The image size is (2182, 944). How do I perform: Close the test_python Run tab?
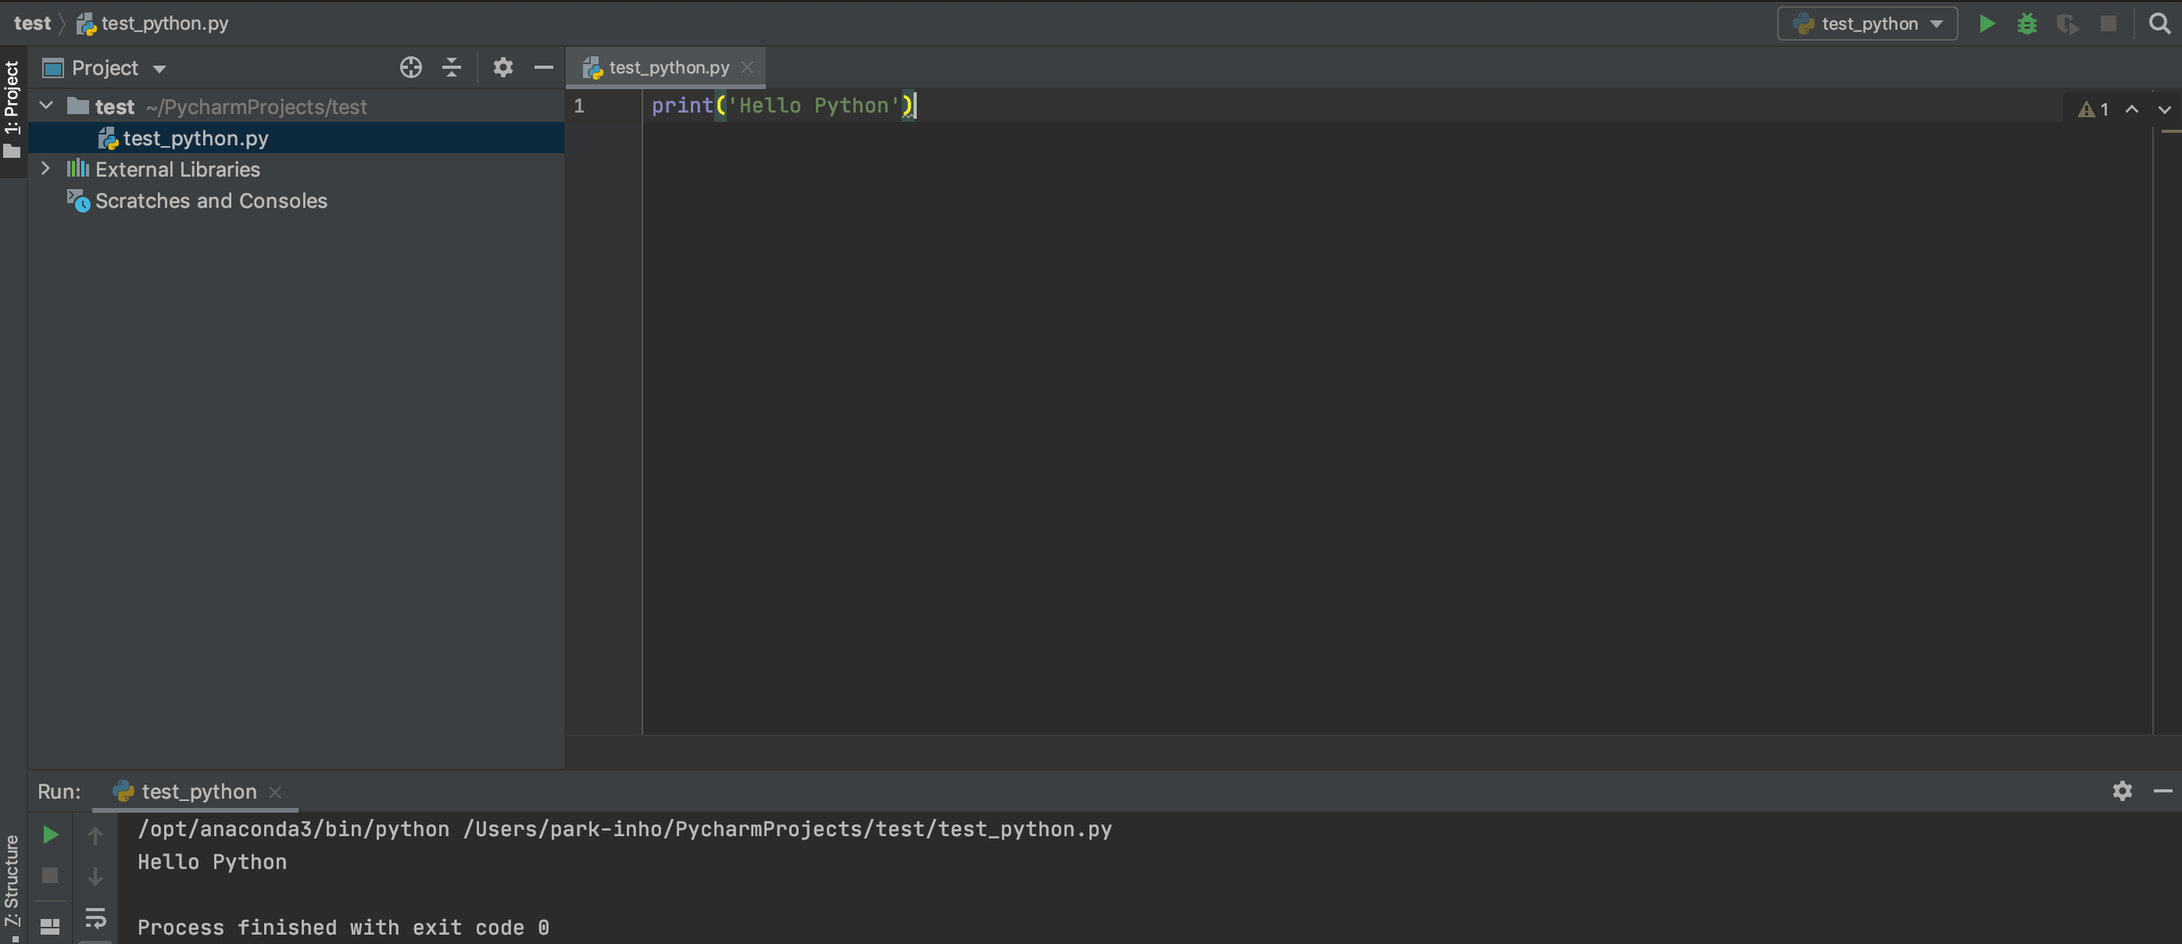coord(274,792)
